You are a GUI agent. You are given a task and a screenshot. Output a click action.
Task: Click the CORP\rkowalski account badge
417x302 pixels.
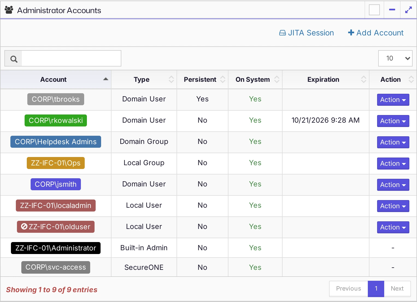tap(56, 120)
